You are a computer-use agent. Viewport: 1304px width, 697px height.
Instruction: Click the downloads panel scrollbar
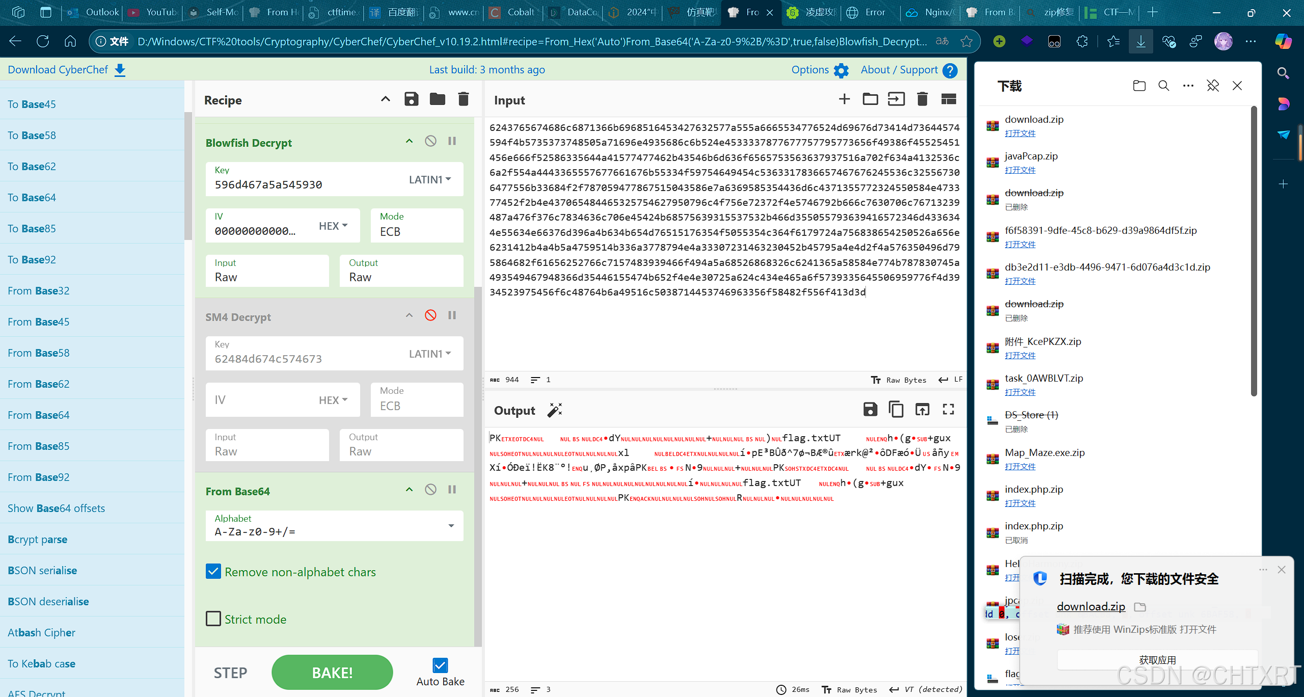(x=1254, y=251)
